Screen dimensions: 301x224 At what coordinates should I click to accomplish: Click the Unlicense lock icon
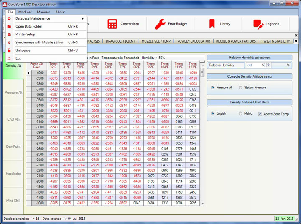click(x=9, y=50)
